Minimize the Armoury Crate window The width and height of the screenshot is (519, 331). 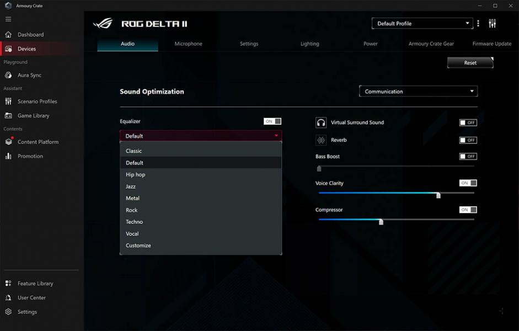480,6
